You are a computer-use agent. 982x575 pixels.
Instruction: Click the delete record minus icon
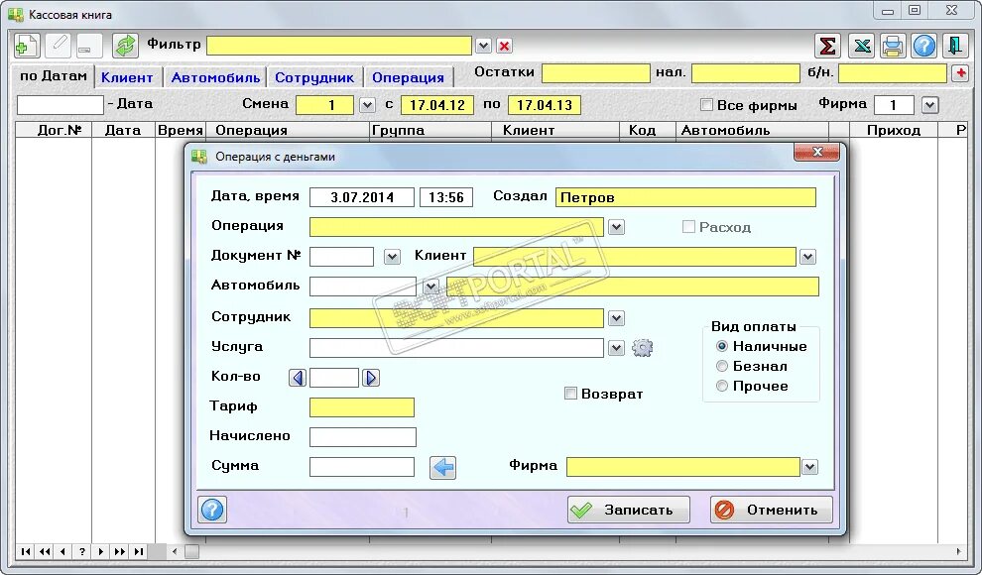[x=89, y=46]
